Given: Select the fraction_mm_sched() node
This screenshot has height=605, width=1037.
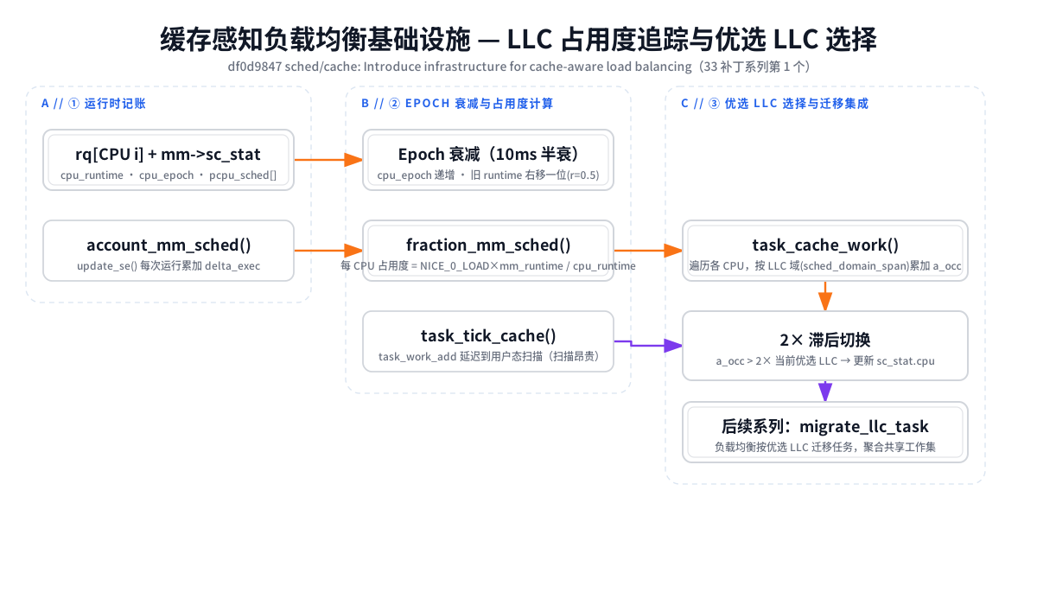Looking at the screenshot, I should pos(488,251).
